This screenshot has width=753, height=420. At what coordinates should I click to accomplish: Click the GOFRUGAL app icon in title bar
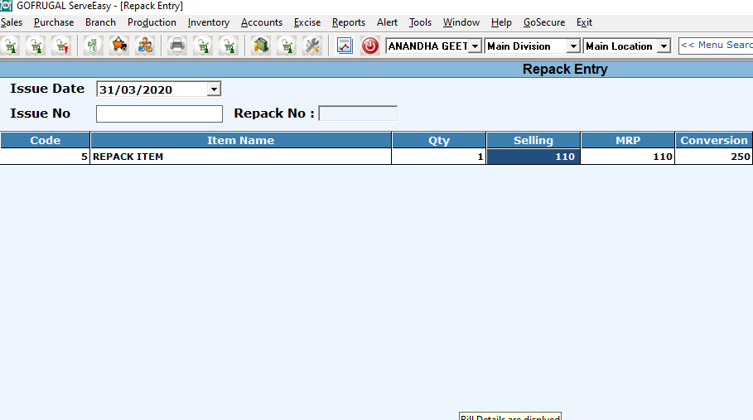pos(6,6)
